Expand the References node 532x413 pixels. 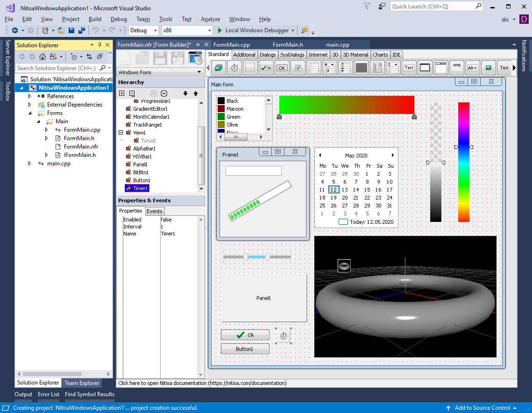click(x=29, y=96)
